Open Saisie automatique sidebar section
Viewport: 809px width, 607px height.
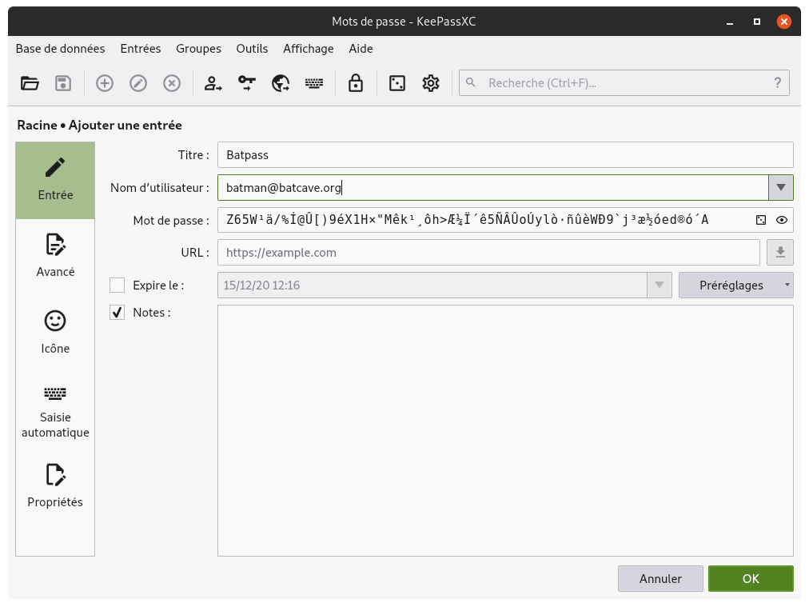[x=55, y=412]
